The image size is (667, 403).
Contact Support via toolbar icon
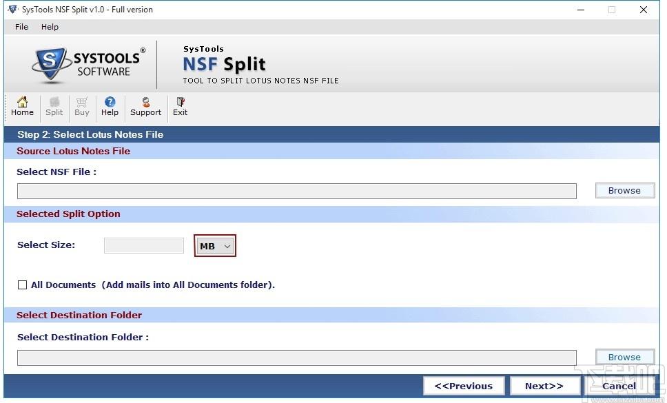tap(145, 107)
